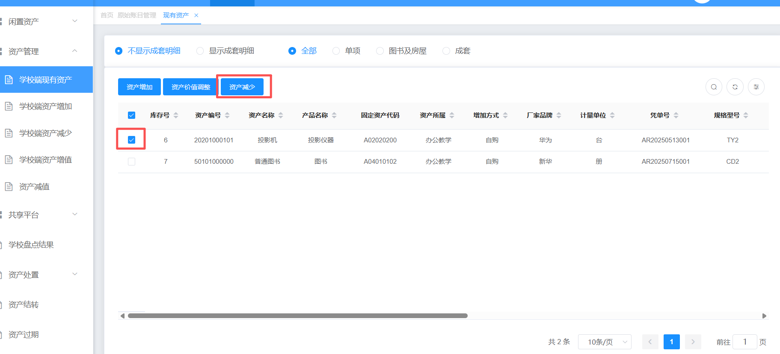Click the page number jump field

pos(744,342)
